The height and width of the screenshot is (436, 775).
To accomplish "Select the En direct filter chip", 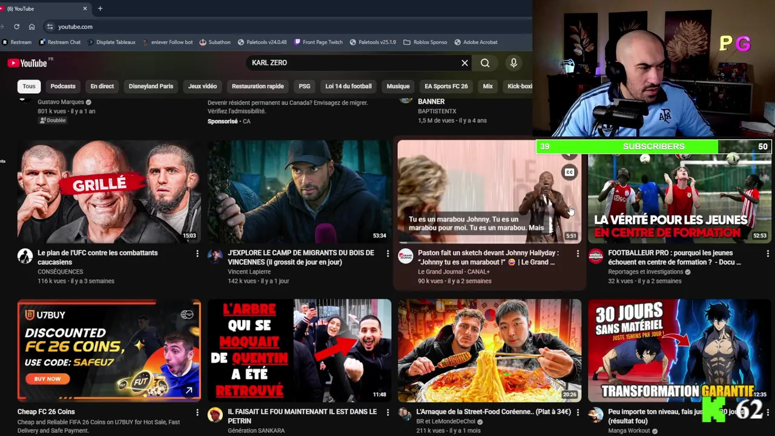I will tap(102, 86).
